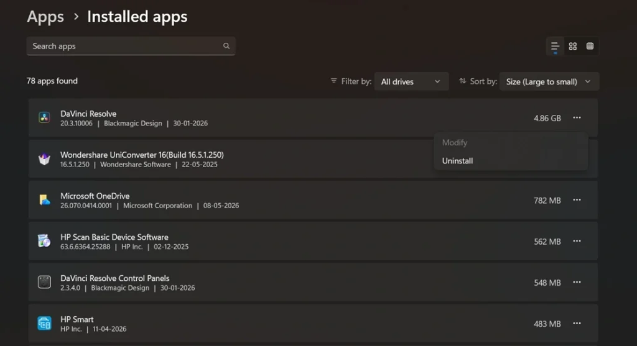This screenshot has width=637, height=346.
Task: Click the sort arrows icon
Action: pyautogui.click(x=462, y=81)
